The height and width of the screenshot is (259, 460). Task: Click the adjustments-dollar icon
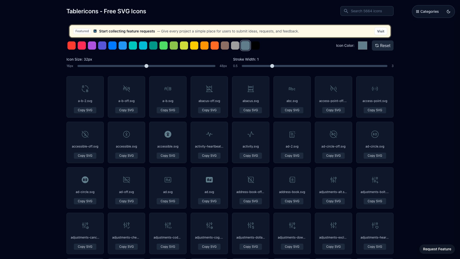tap(251, 225)
